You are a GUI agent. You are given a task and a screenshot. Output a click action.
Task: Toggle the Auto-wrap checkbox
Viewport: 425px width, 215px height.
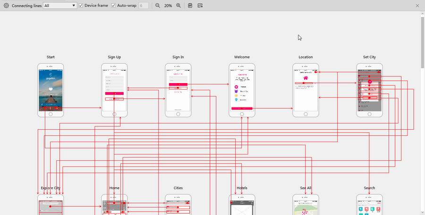coord(113,5)
